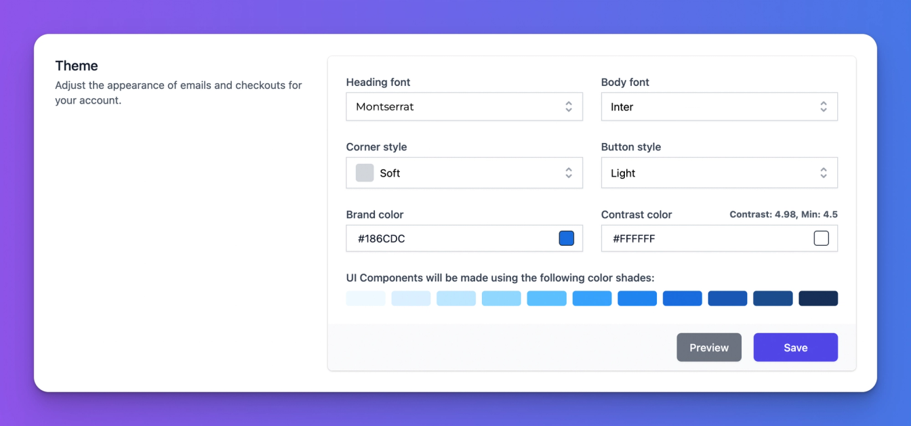Click the second-darkest shade swatch
This screenshot has height=426, width=911.
click(773, 299)
